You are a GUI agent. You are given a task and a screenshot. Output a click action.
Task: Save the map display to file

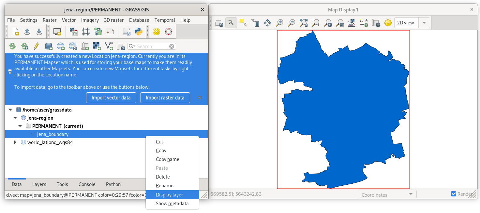coord(376,23)
